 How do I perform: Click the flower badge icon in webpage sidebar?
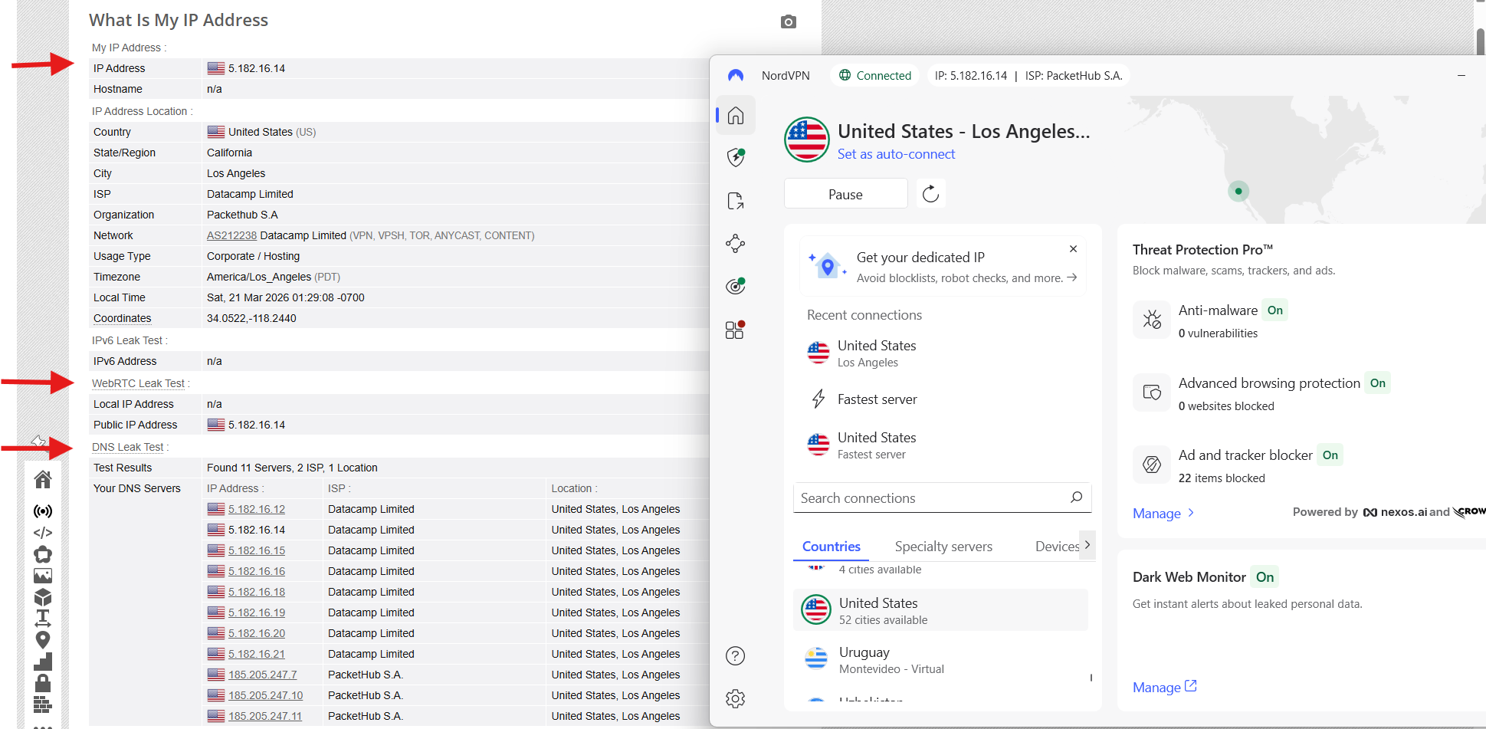(43, 554)
